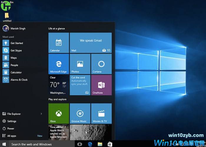Open the Movies & TV tile
The height and width of the screenshot is (147, 206).
pos(102,113)
